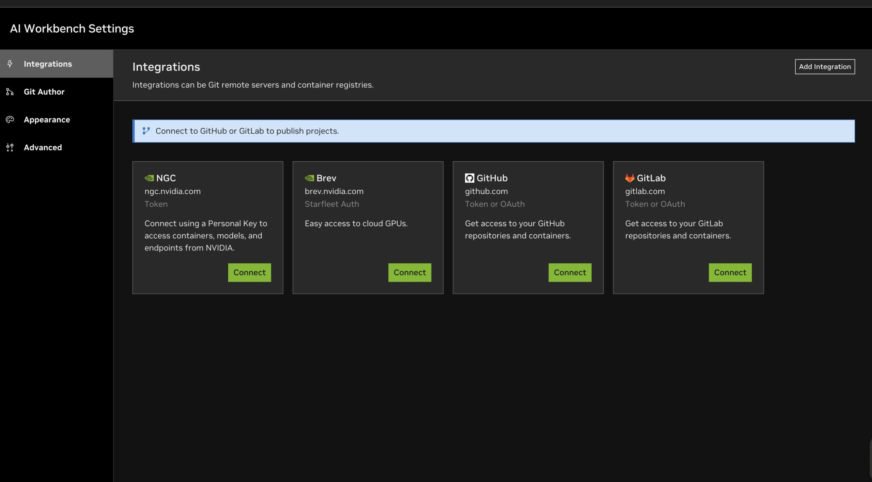The width and height of the screenshot is (872, 482).
Task: Click the GitHub octocat logo icon
Action: click(x=469, y=178)
